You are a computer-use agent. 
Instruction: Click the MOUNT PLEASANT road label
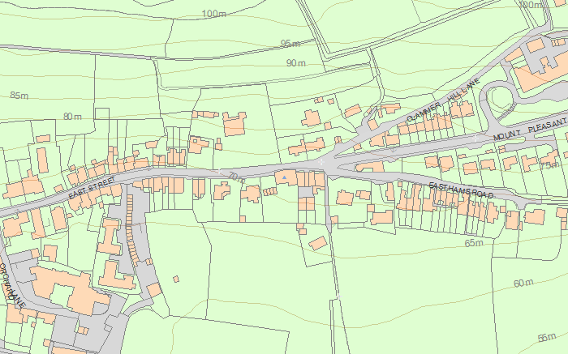531,130
